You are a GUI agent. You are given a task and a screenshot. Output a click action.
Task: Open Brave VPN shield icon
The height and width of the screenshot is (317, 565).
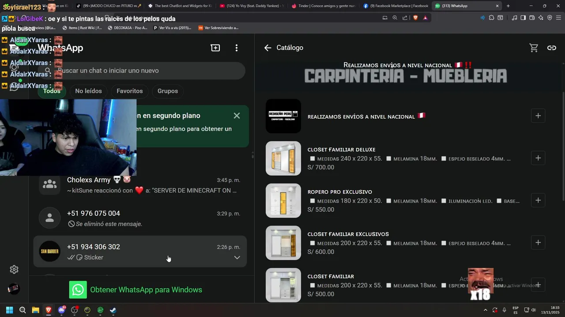[x=550, y=18]
